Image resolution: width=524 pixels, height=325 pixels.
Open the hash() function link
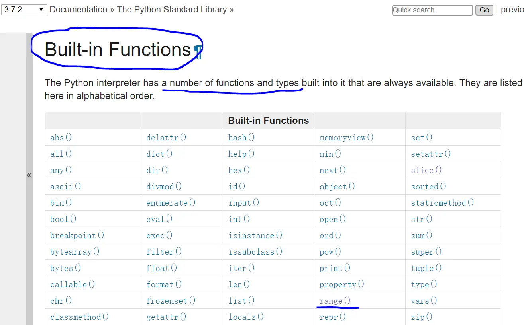[x=241, y=138]
